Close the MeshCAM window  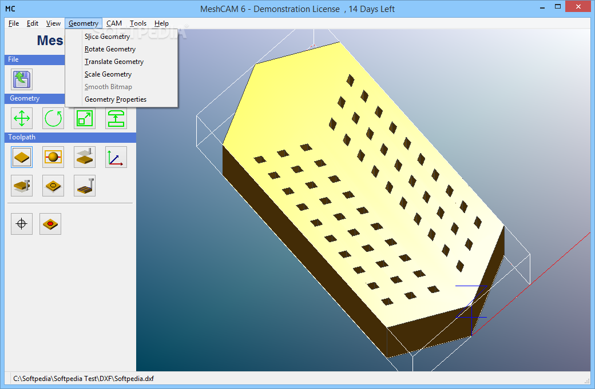(578, 7)
